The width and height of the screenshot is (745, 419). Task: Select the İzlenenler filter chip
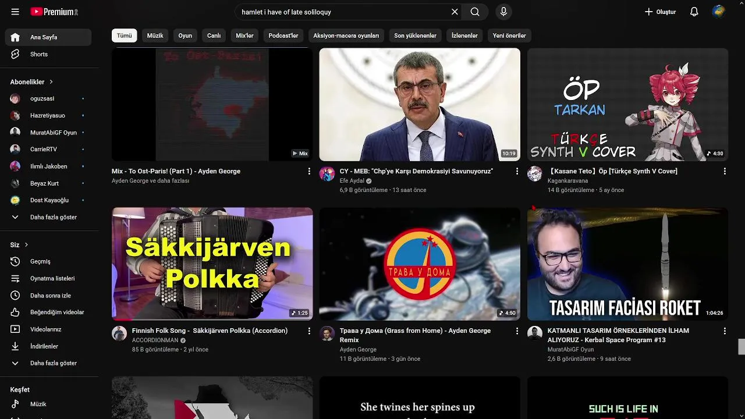click(464, 35)
